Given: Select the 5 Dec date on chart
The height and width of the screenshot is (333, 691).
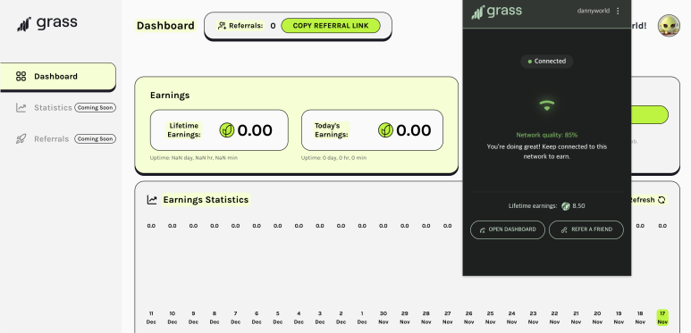Looking at the screenshot, I should point(278,318).
